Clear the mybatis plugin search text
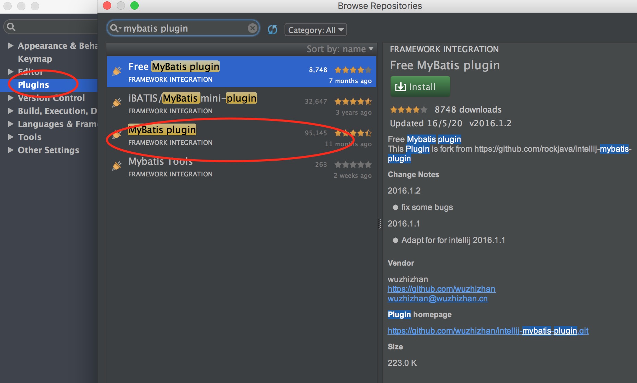This screenshot has width=637, height=383. pyautogui.click(x=252, y=28)
